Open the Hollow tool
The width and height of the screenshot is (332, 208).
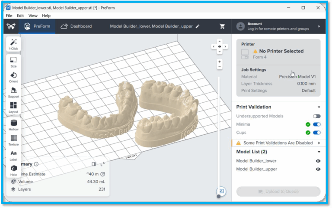click(13, 125)
